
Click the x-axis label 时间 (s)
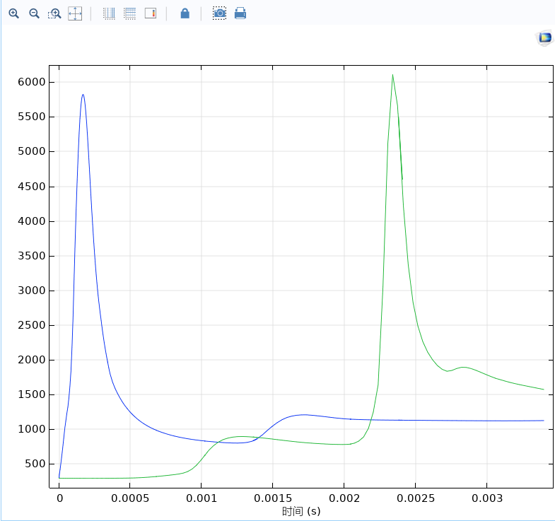(x=301, y=511)
